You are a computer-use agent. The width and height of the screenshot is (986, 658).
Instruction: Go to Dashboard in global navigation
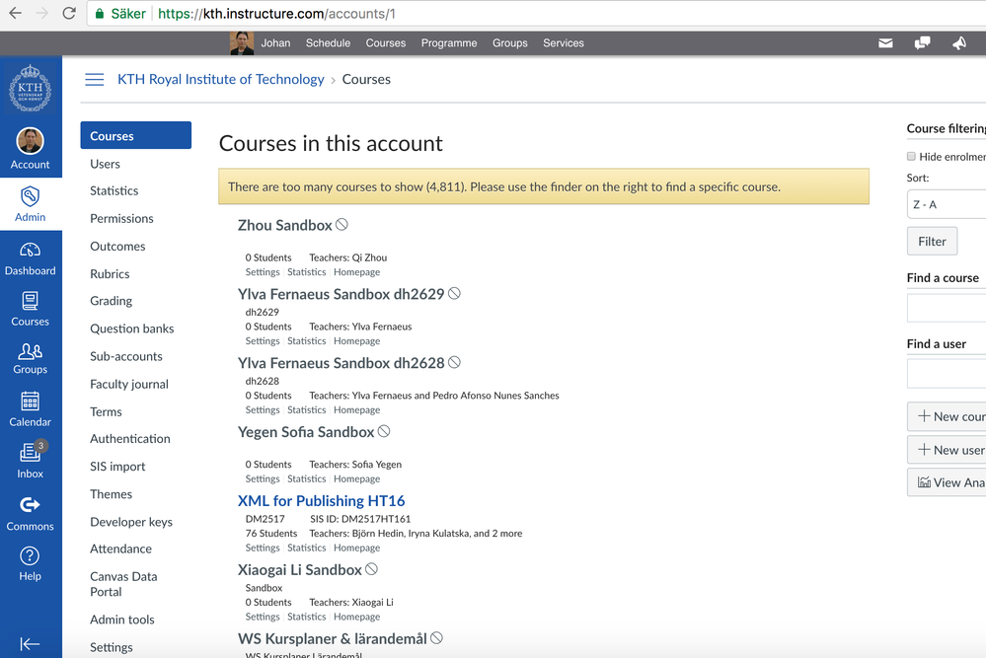[x=31, y=258]
